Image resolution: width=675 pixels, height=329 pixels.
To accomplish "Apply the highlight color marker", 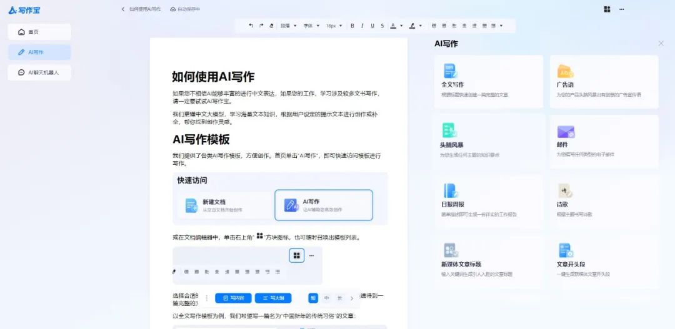I will click(x=412, y=26).
